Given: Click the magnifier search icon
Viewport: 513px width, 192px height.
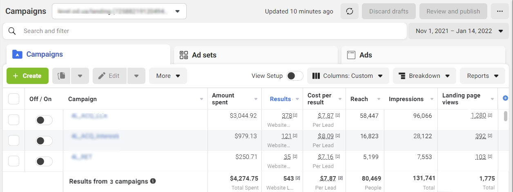Looking at the screenshot, I should (x=12, y=31).
